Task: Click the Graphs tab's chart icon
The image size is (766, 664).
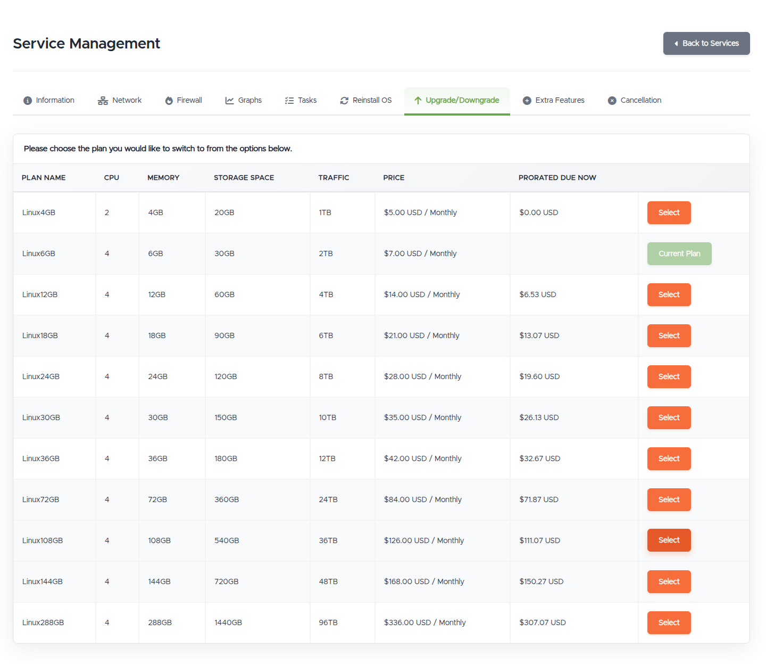Action: [x=230, y=101]
